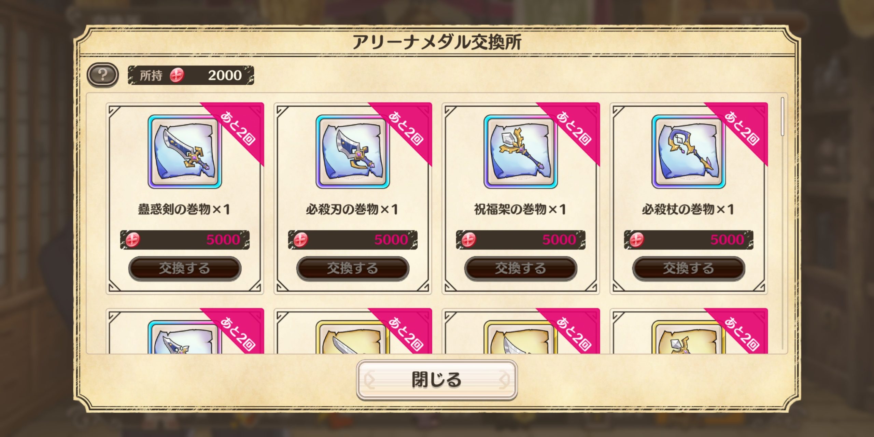
Task: Select the 蠱惑剣の巻物 scroll icon
Action: click(x=185, y=152)
